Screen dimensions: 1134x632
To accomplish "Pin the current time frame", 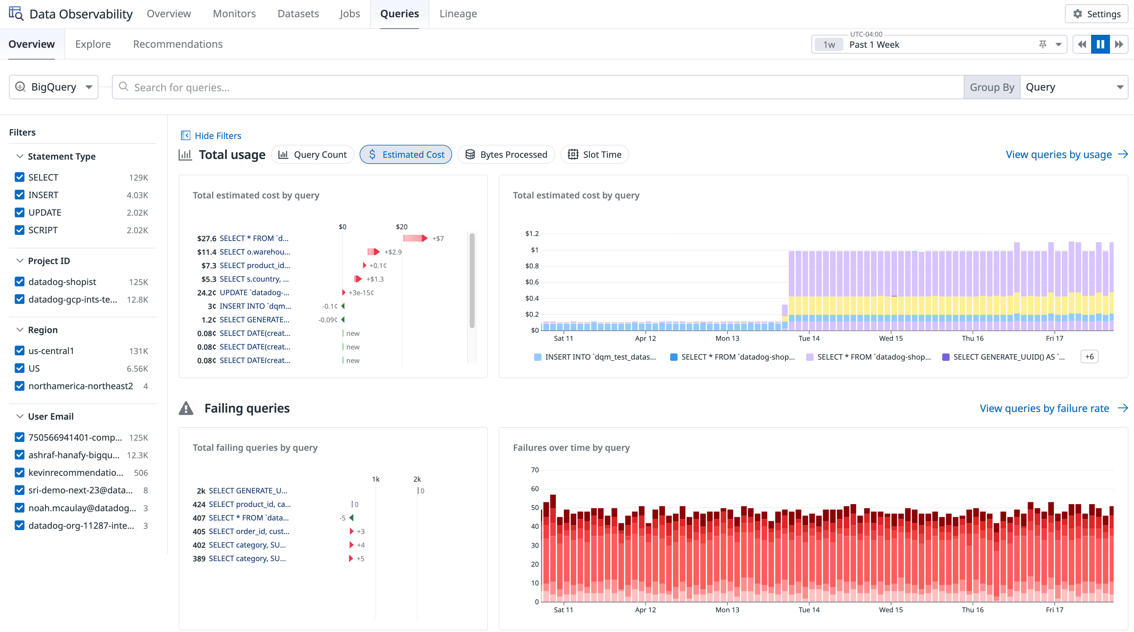I will coord(1043,44).
